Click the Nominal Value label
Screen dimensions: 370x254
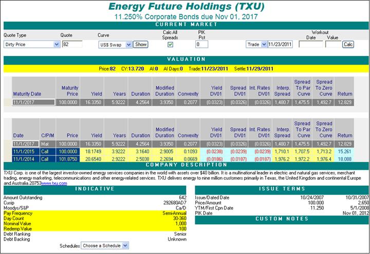[x=17, y=224]
